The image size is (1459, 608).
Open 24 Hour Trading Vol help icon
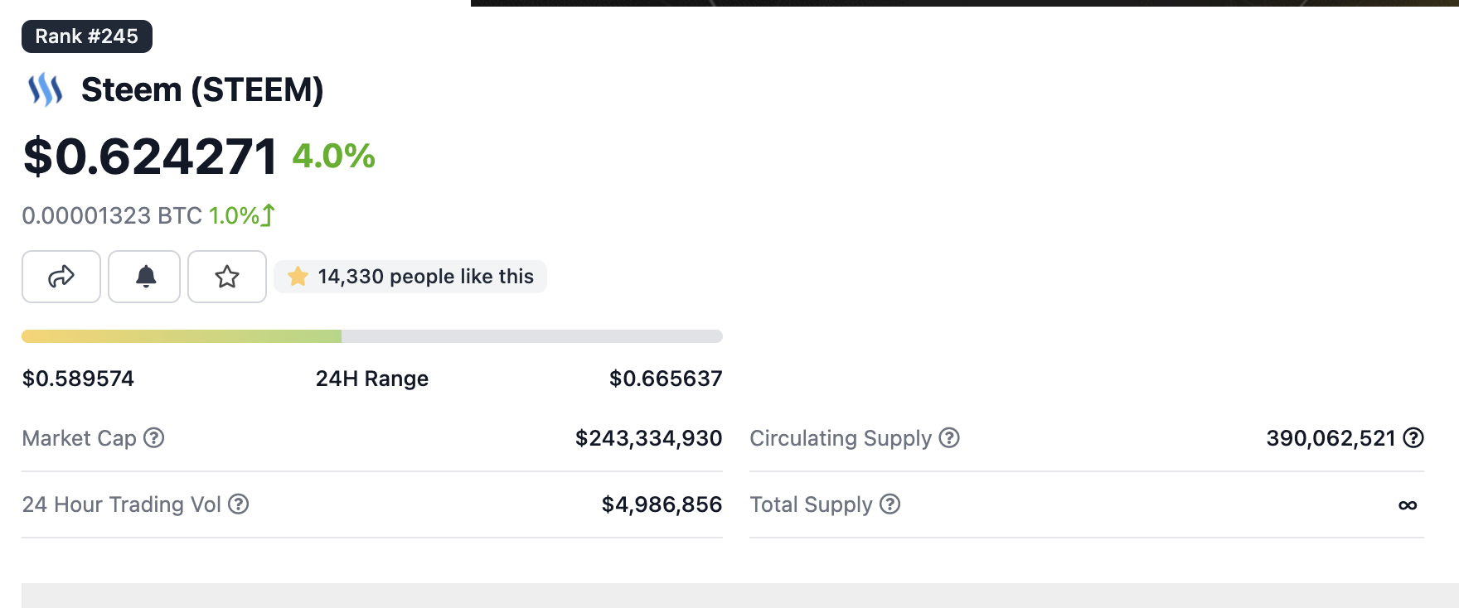pyautogui.click(x=239, y=504)
